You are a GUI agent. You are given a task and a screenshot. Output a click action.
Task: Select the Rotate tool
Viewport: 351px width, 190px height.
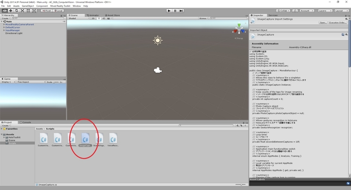16,11
